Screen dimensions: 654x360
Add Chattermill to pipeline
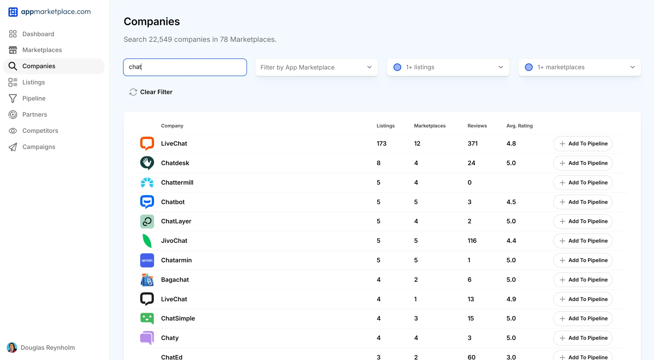(583, 183)
